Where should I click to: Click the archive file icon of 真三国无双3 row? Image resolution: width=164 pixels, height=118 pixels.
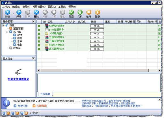click(47, 49)
